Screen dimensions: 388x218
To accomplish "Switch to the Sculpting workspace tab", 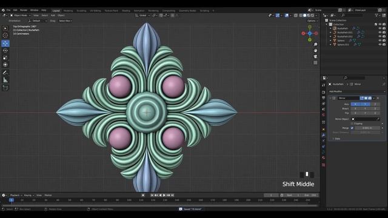I will click(x=81, y=11).
